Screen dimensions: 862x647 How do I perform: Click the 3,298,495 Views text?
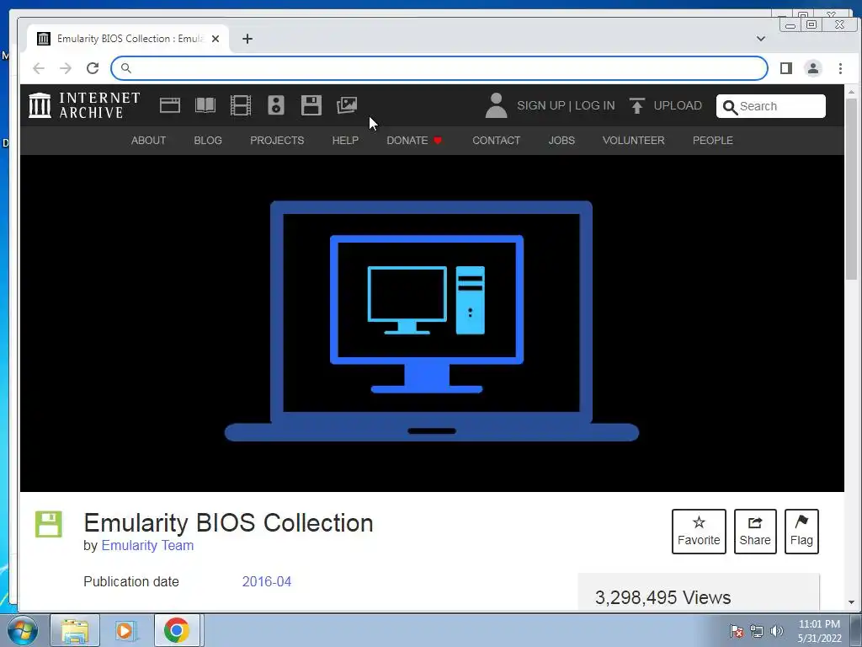click(663, 597)
